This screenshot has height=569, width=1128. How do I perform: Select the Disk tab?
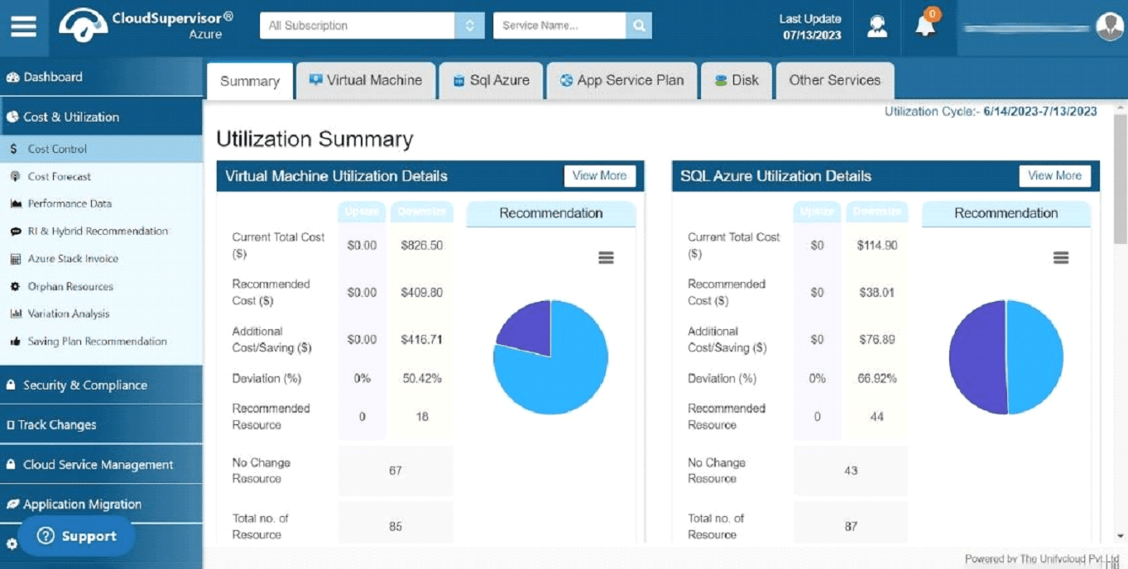[737, 81]
